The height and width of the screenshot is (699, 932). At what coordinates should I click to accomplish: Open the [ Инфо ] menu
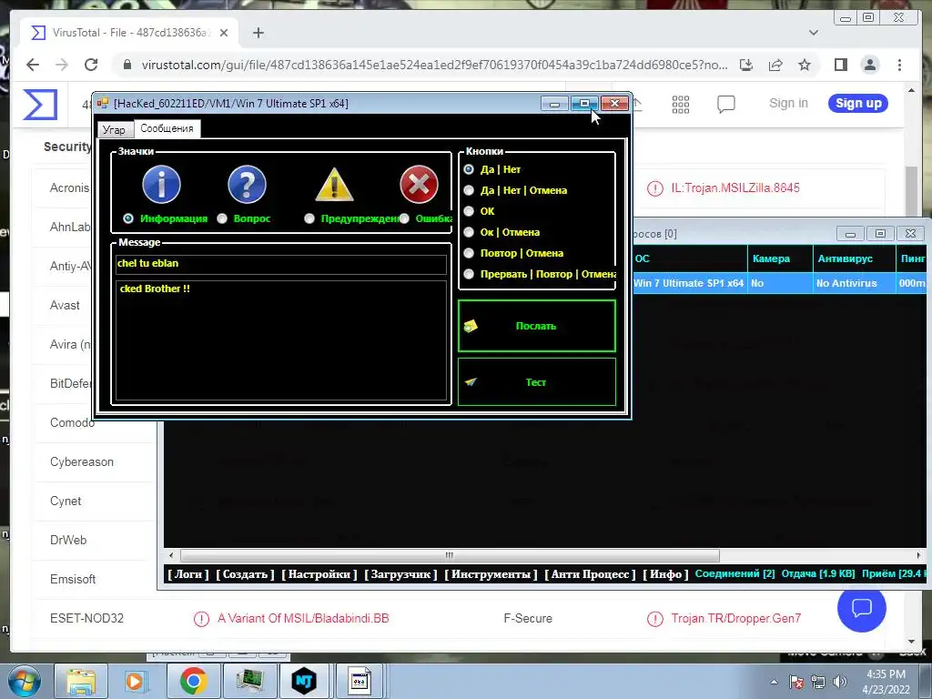click(665, 574)
